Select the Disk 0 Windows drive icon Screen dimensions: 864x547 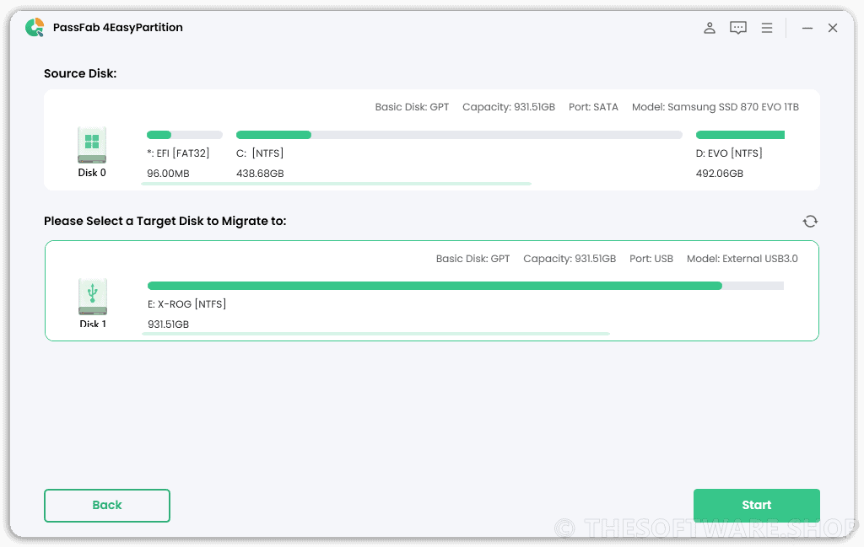tap(92, 145)
